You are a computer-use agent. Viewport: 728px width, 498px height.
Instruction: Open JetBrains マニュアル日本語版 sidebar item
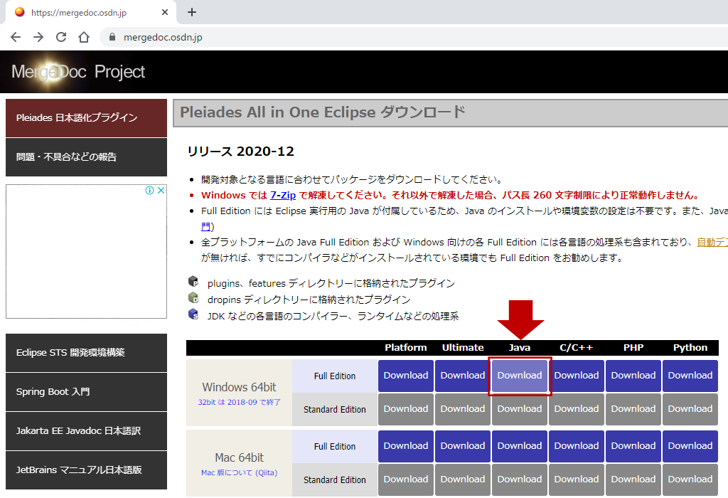point(86,470)
